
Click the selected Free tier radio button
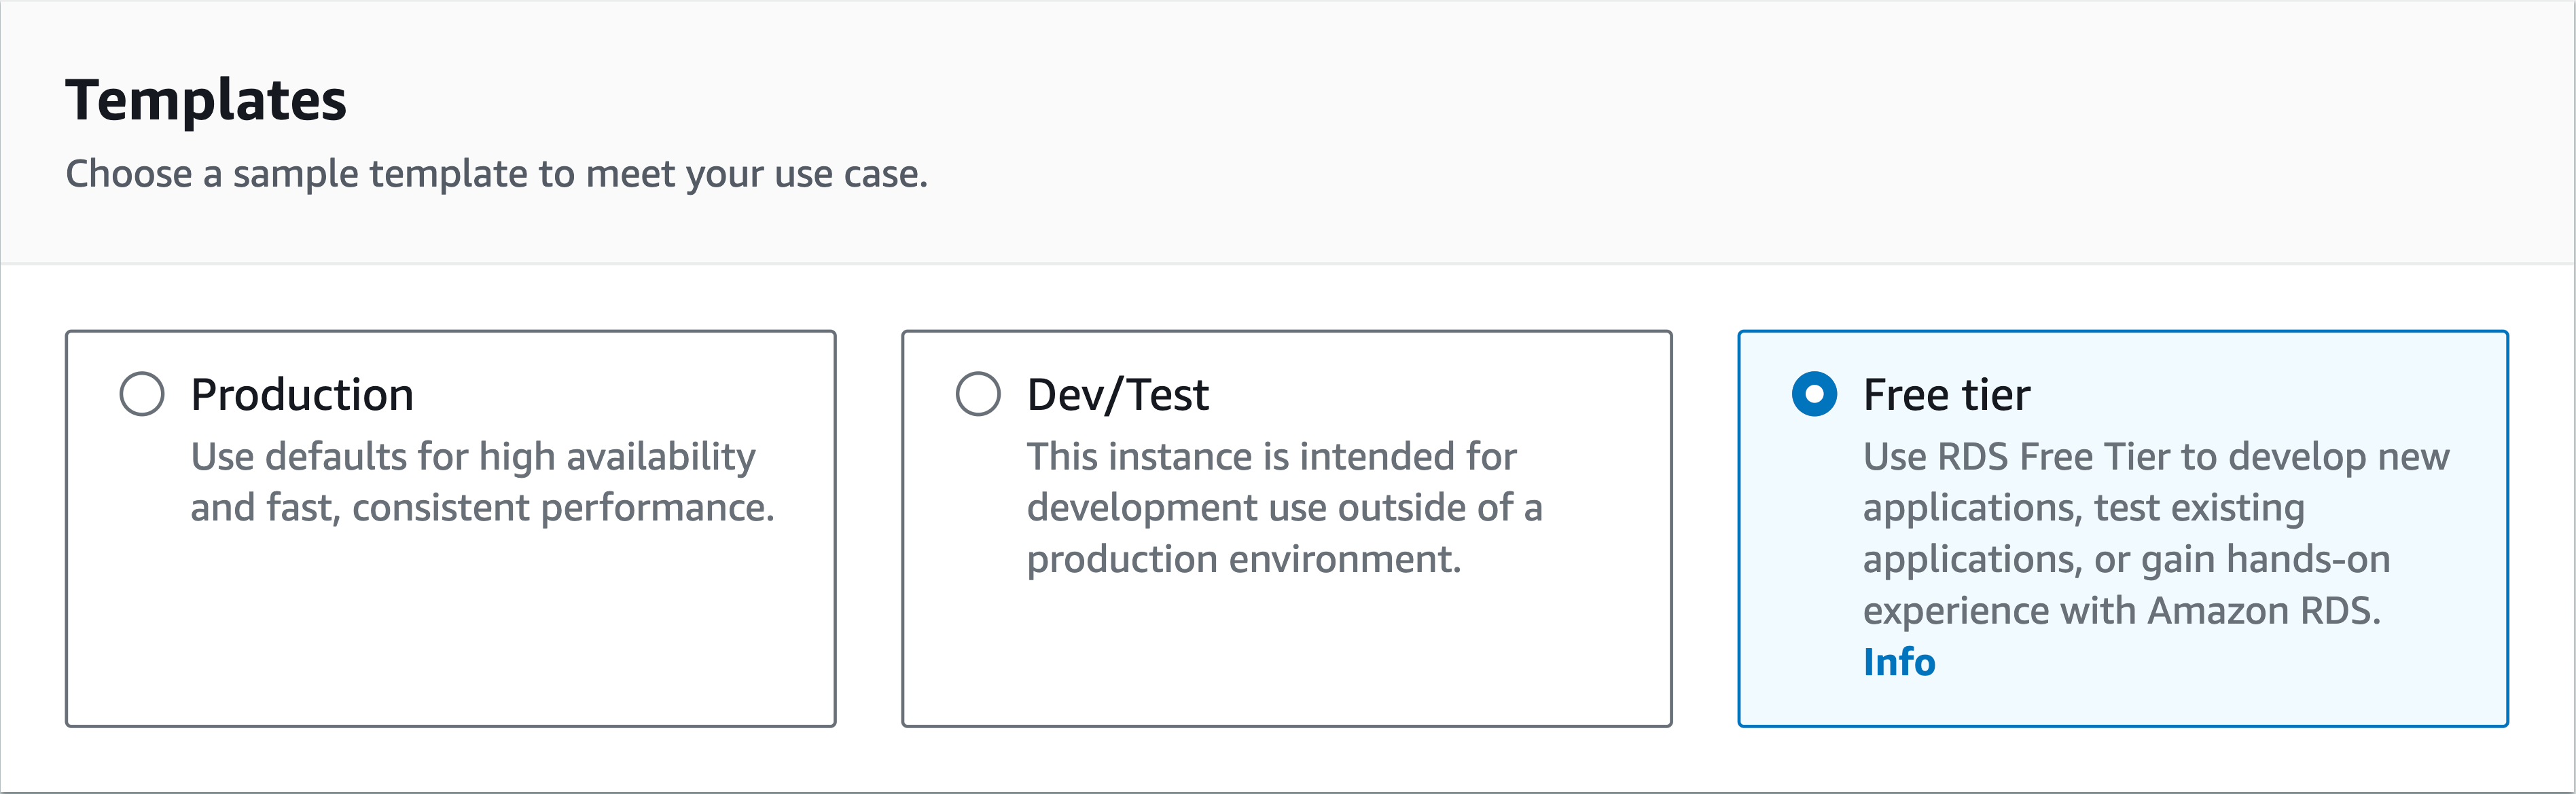click(x=1814, y=394)
